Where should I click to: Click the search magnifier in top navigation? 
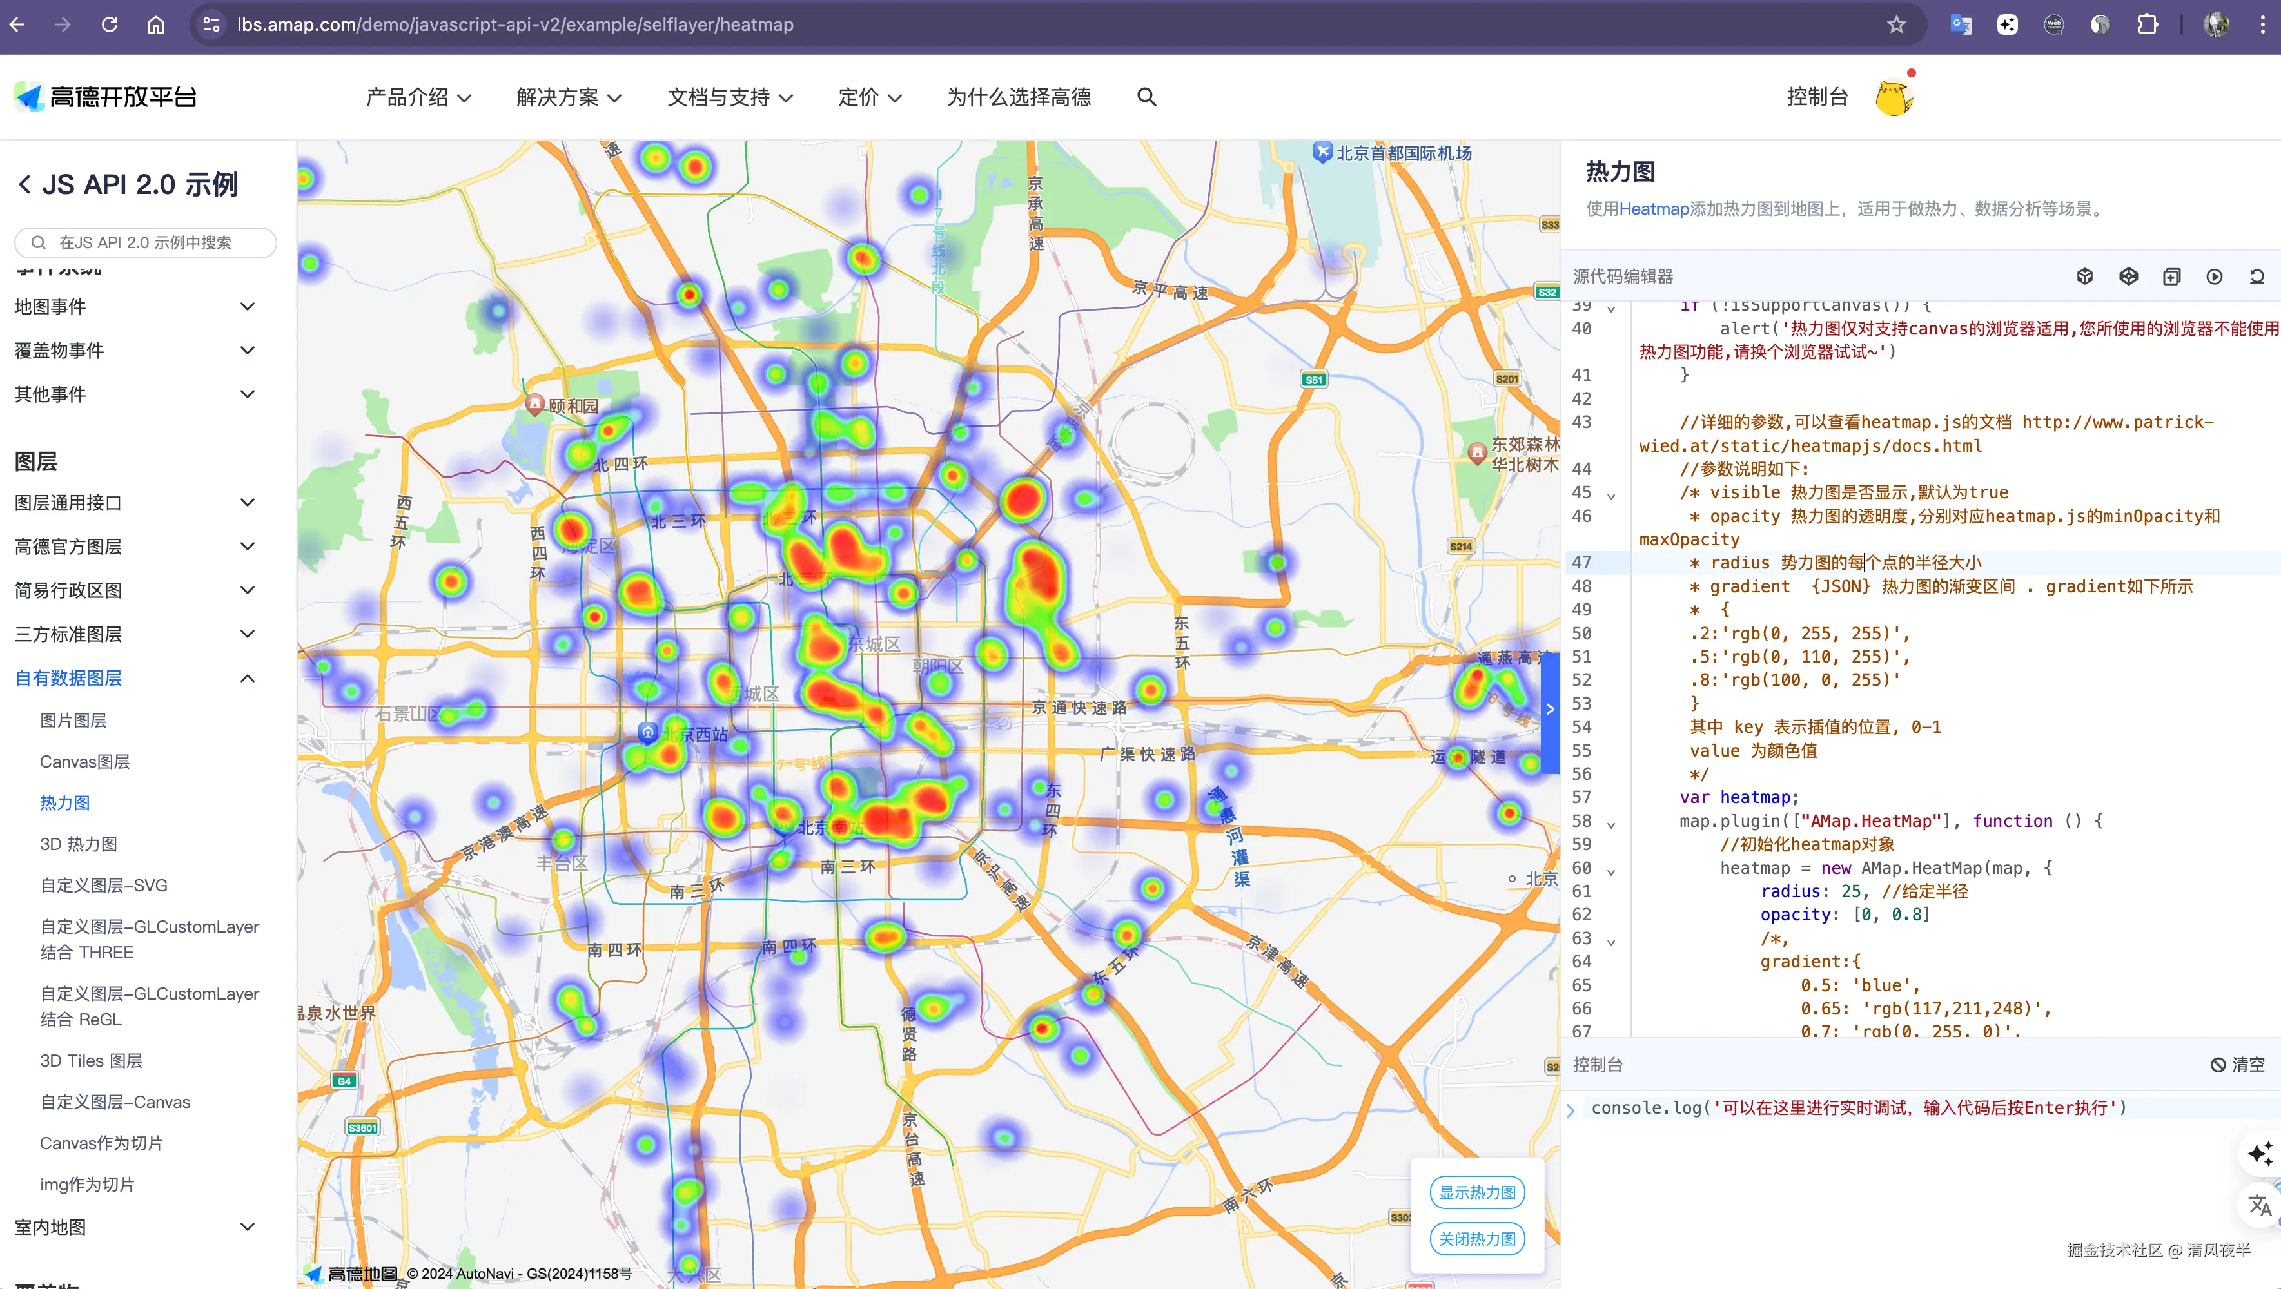tap(1146, 97)
